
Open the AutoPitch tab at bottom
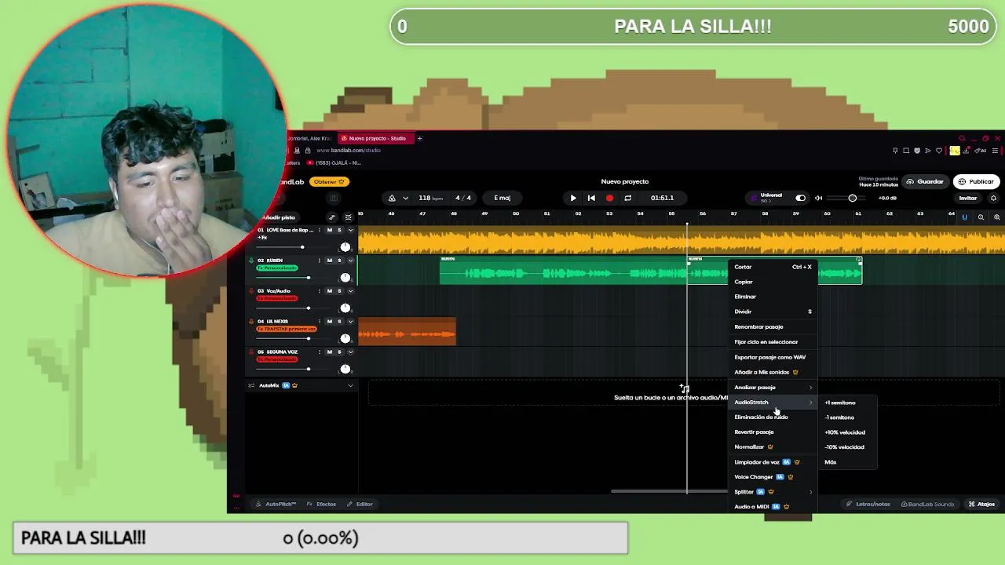tap(276, 504)
